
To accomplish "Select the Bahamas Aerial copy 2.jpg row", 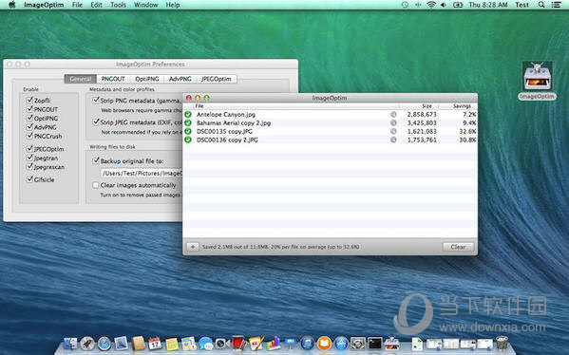I will [x=331, y=123].
